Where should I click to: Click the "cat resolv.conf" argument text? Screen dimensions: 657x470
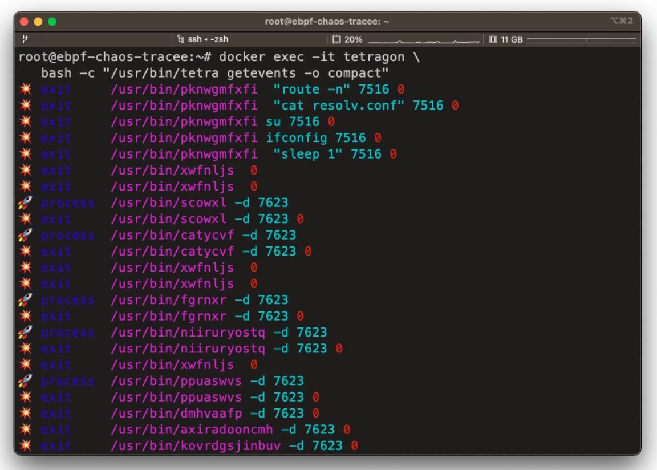point(339,105)
